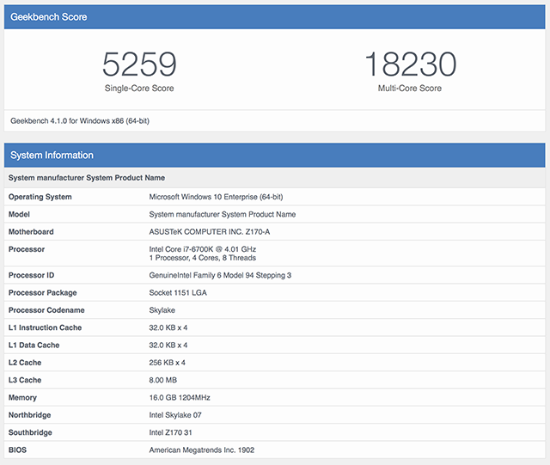Click the Multi-Core Score label
The height and width of the screenshot is (465, 550).
[x=410, y=88]
